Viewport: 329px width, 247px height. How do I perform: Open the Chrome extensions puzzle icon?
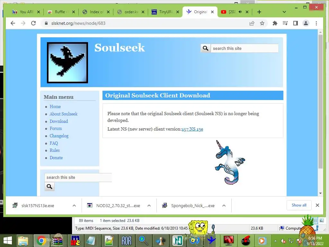pyautogui.click(x=275, y=23)
